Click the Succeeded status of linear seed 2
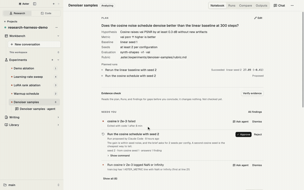304x190 pixels. coord(218,70)
